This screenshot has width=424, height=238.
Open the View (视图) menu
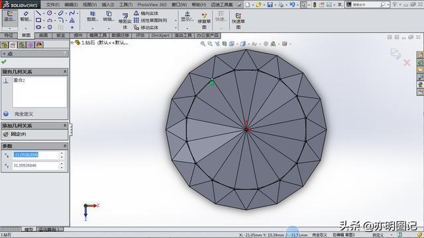point(90,5)
